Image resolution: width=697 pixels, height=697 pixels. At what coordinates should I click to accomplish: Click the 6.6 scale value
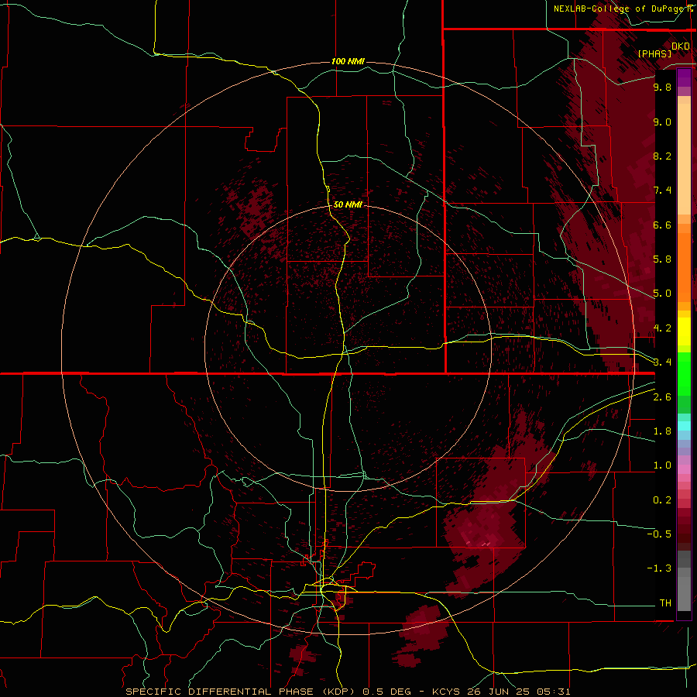(662, 225)
